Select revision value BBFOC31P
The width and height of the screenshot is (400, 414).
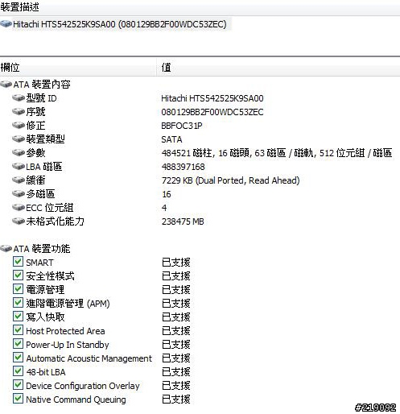(x=182, y=126)
